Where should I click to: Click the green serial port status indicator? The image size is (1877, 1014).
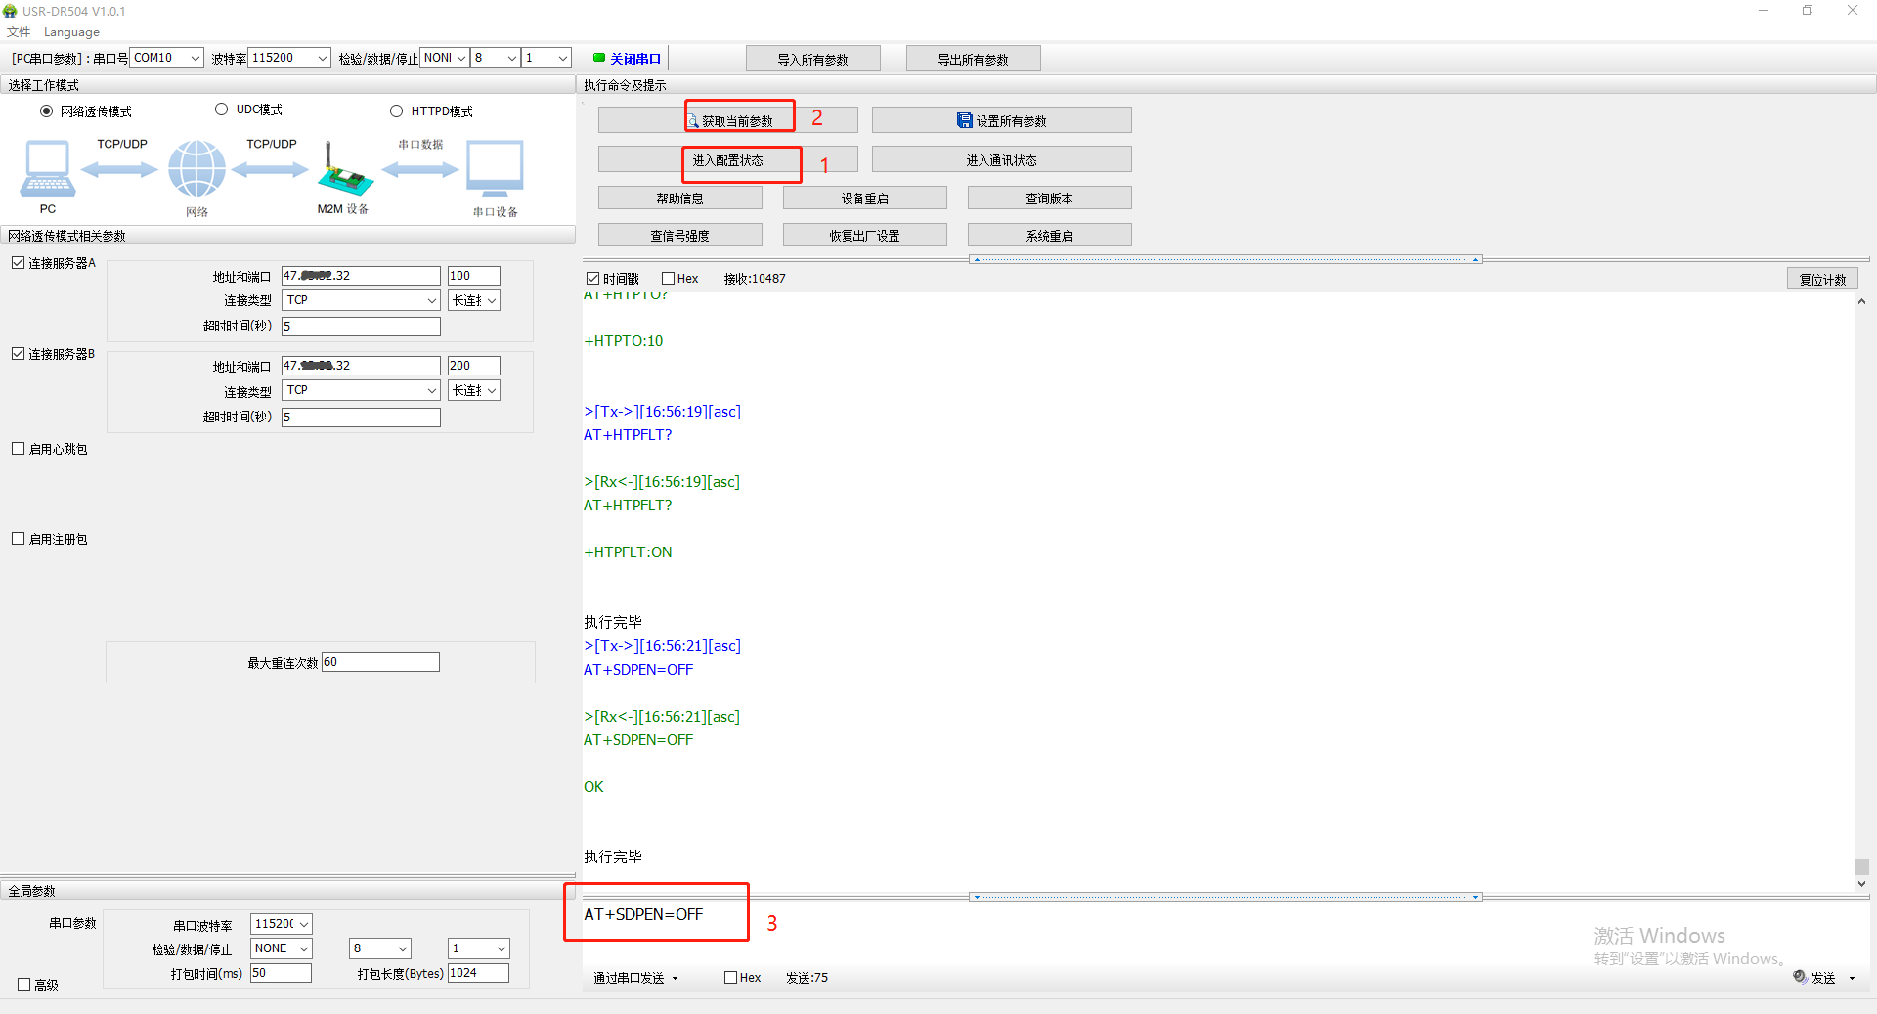598,58
